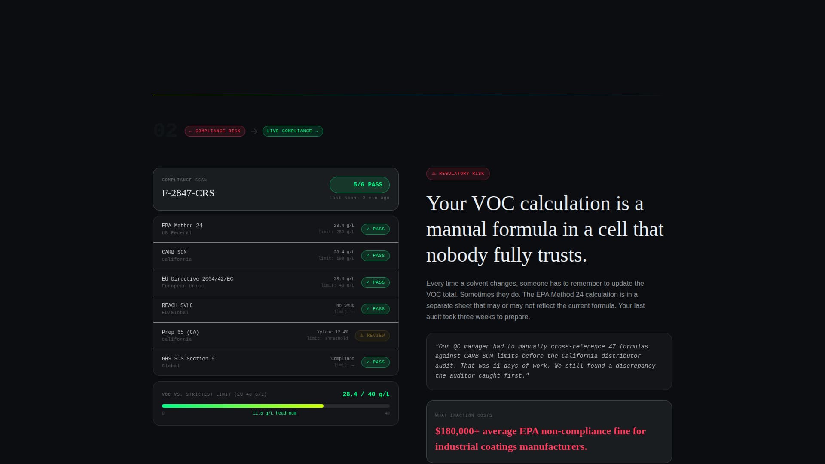
Task: Click the 'Compliance Scan' header label
Action: (x=184, y=180)
